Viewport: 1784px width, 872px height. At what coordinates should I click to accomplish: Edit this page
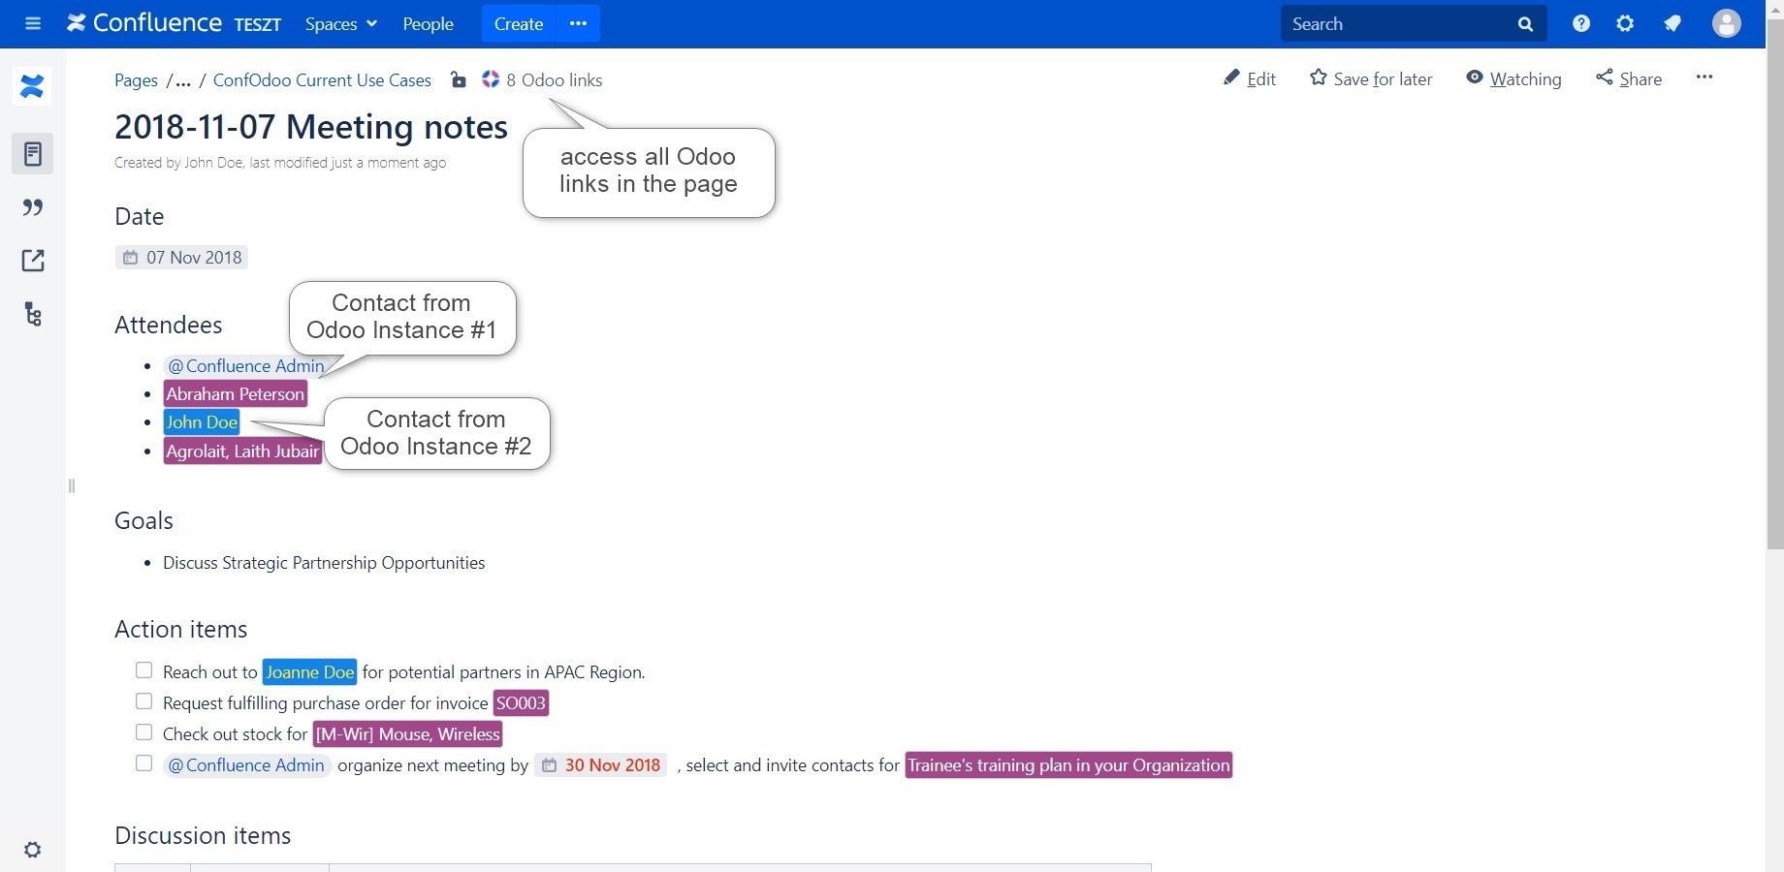[x=1250, y=78]
